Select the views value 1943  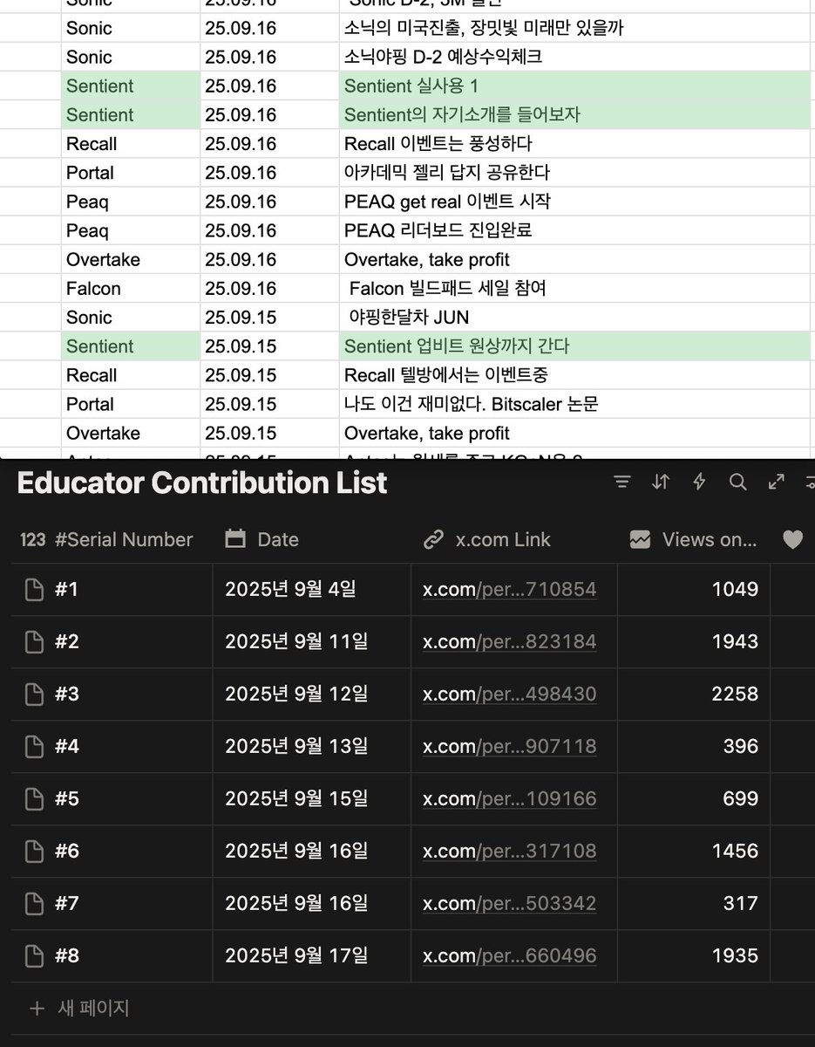735,642
